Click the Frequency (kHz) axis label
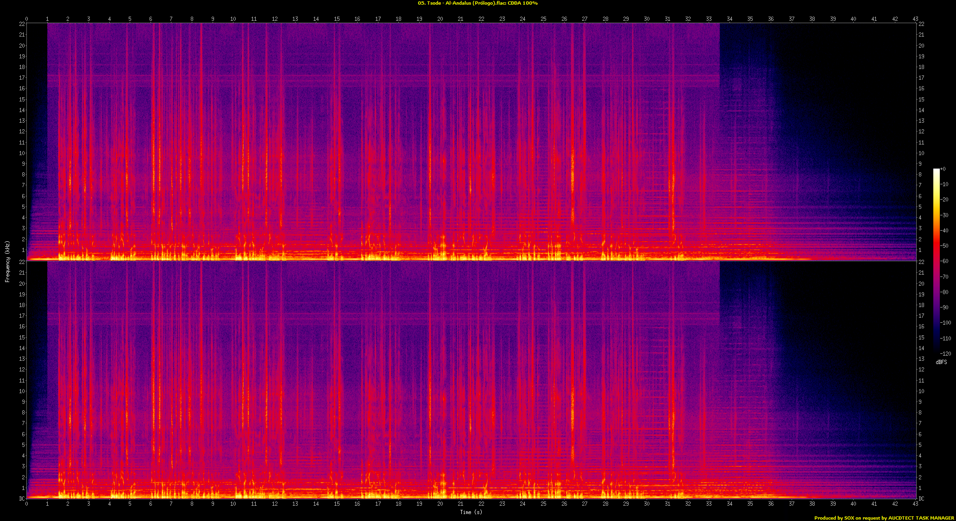 (x=7, y=261)
